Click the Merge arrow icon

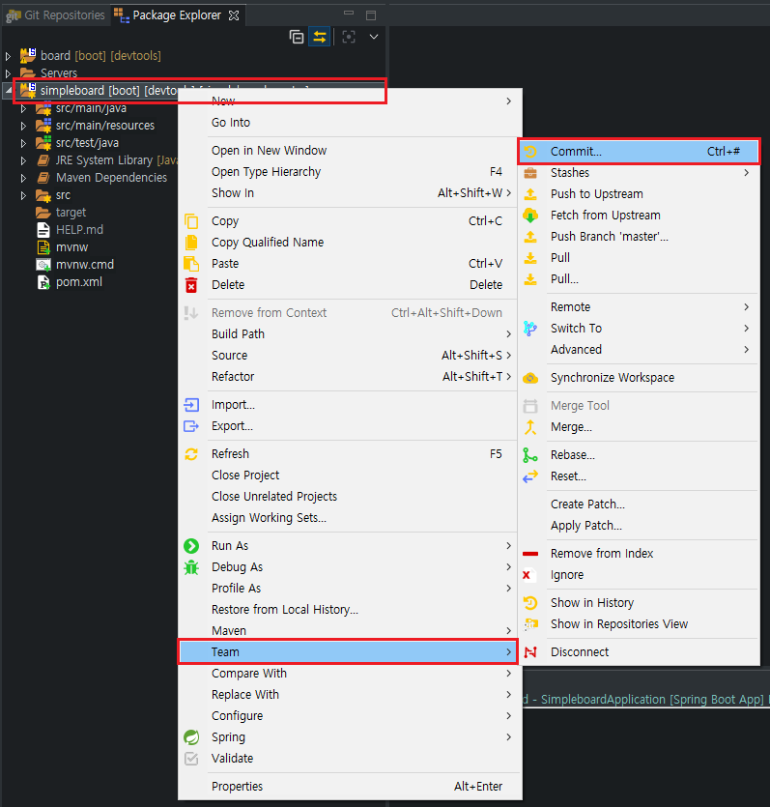tap(530, 427)
